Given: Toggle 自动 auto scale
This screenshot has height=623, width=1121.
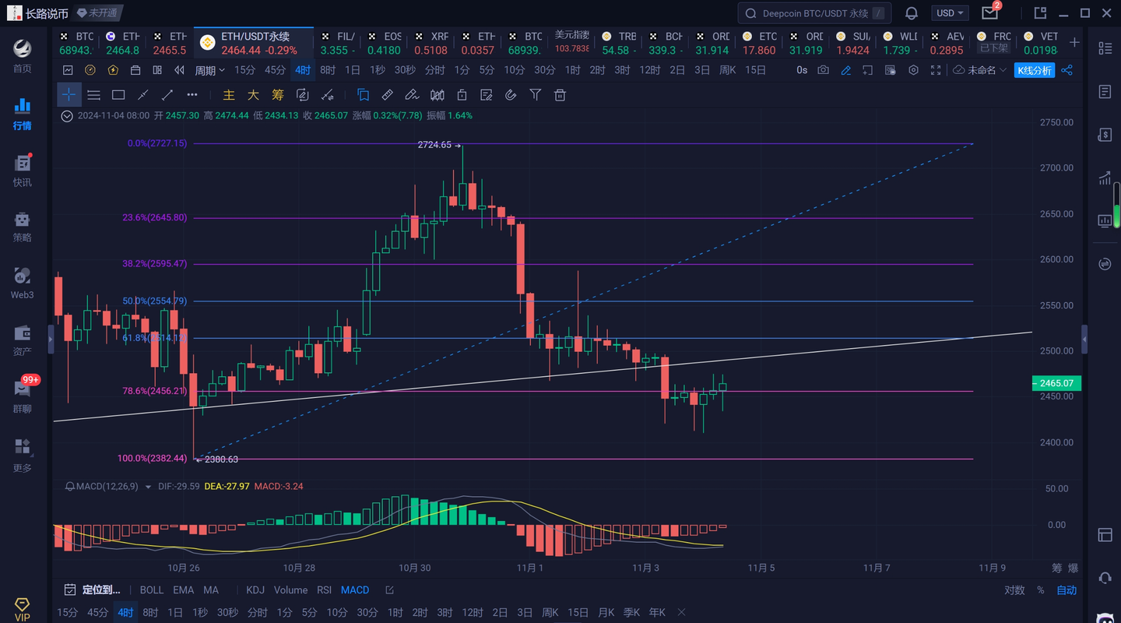Looking at the screenshot, I should point(1067,590).
